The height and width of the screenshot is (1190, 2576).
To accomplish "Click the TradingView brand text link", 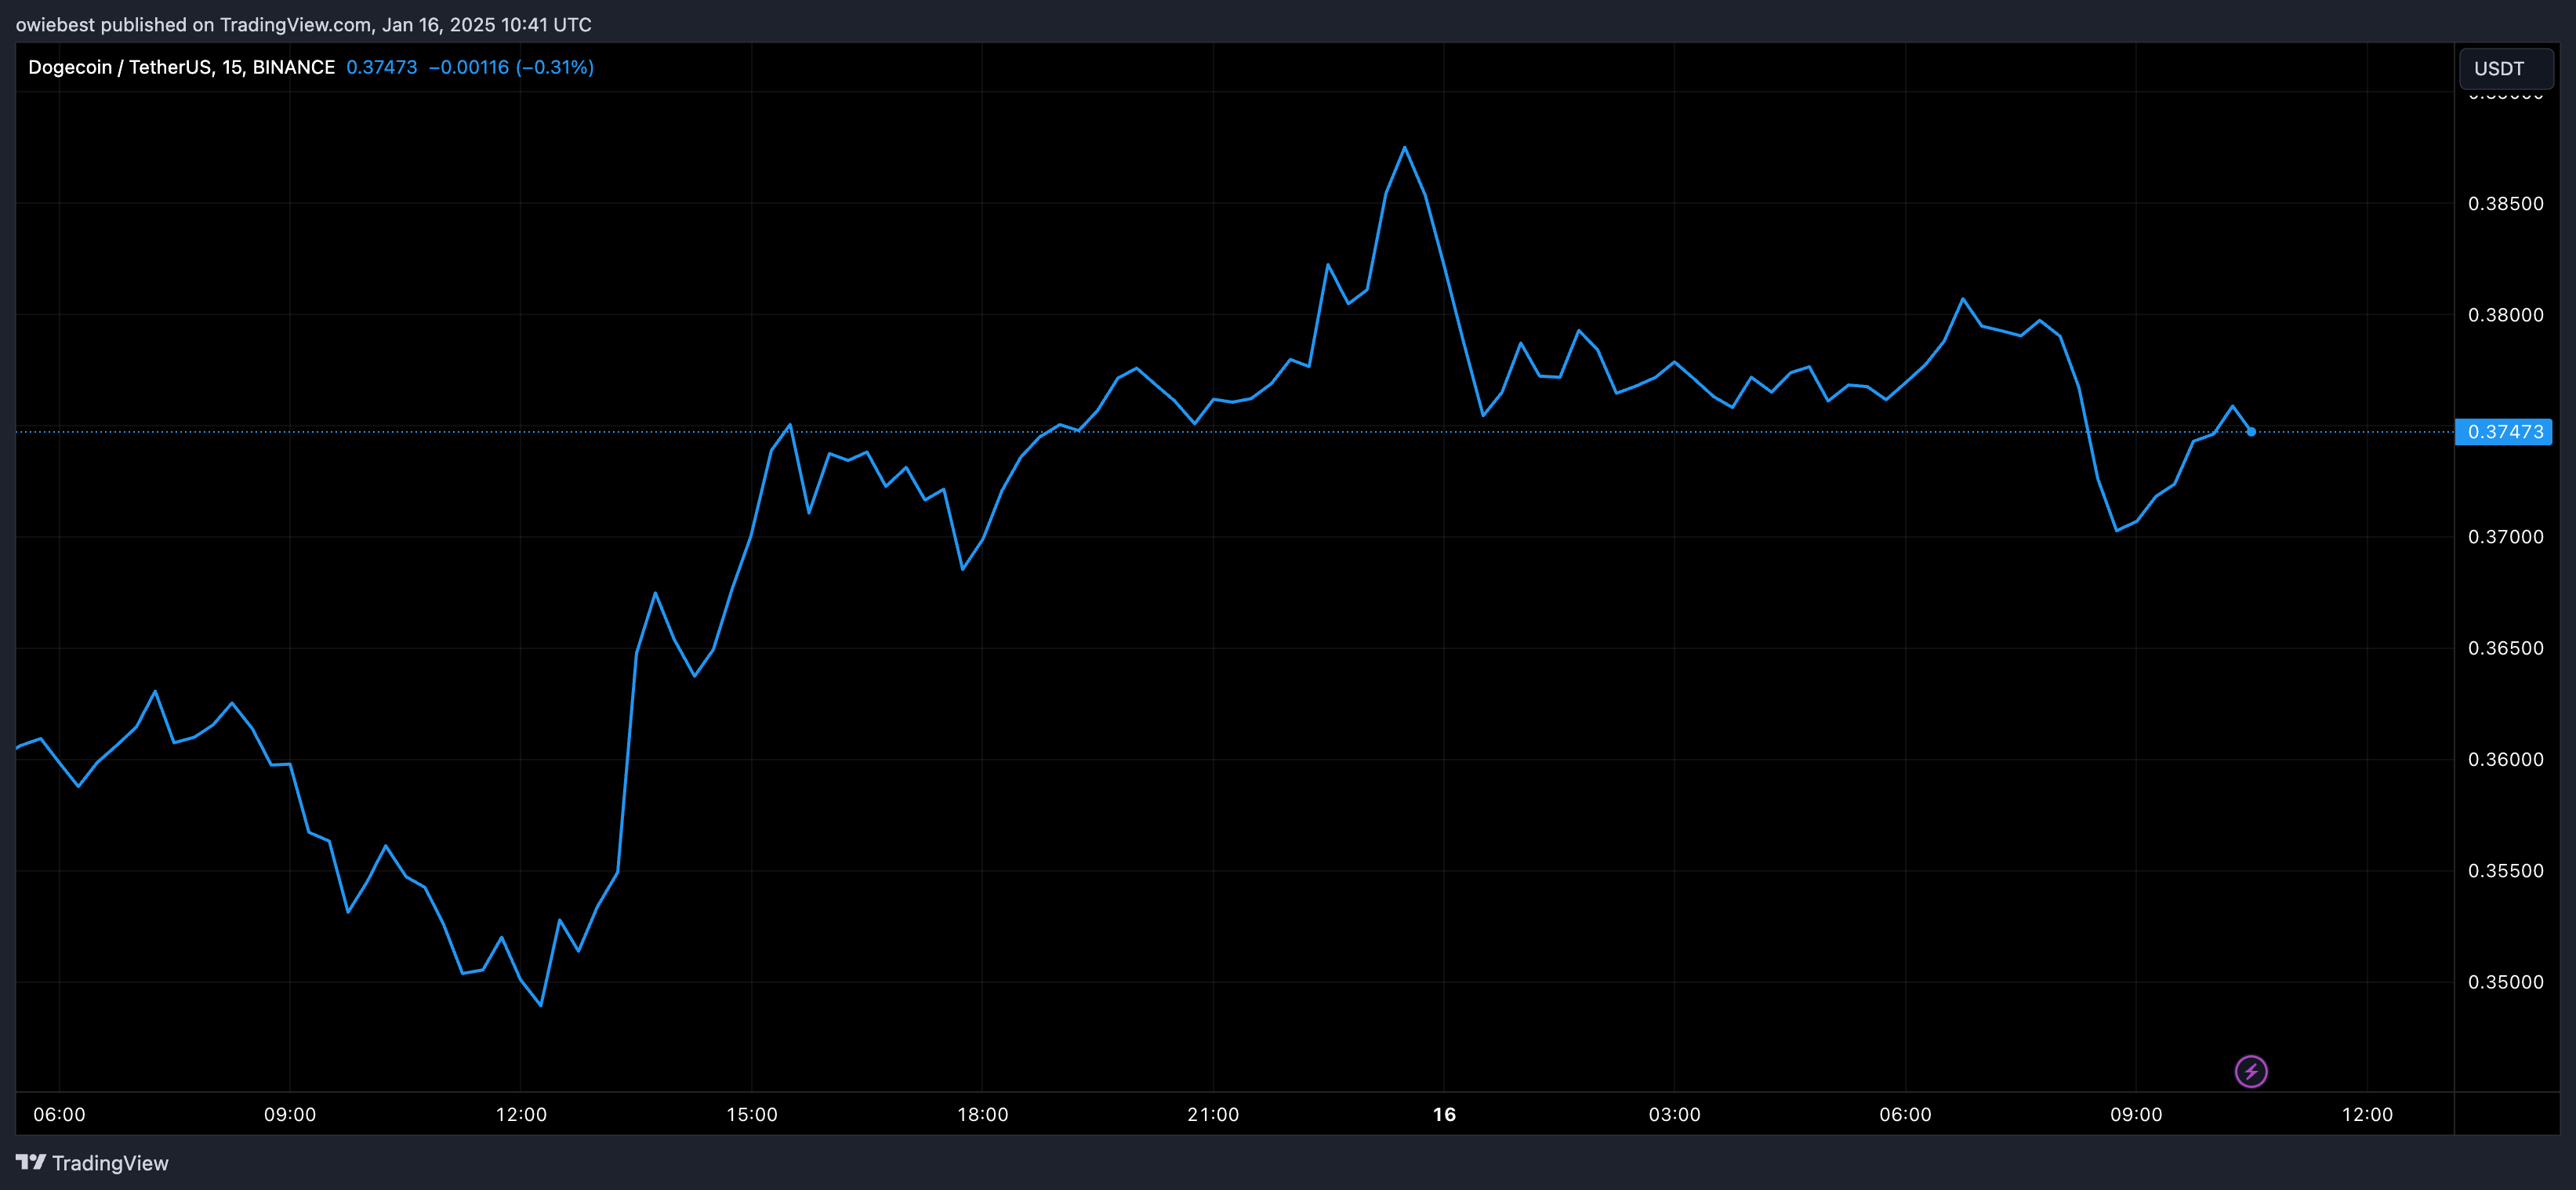I will tap(110, 1163).
